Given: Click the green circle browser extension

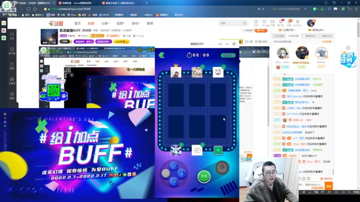Looking at the screenshot, I should (315, 9).
